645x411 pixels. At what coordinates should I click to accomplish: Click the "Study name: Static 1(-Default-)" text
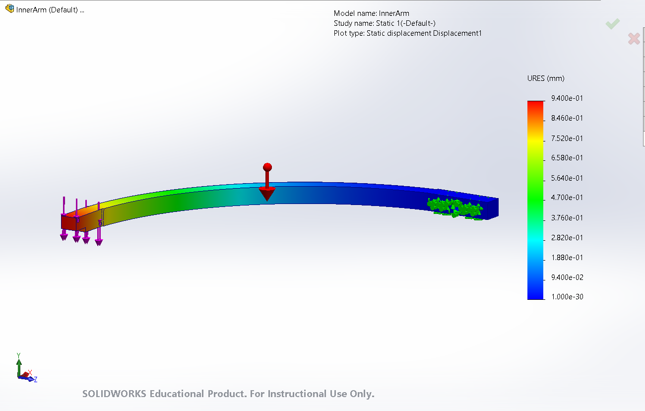pyautogui.click(x=385, y=23)
